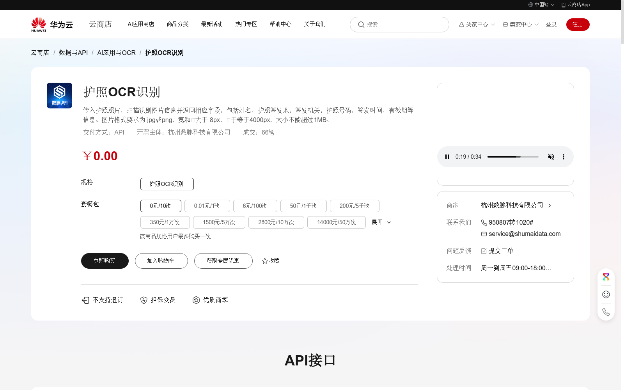Image resolution: width=624 pixels, height=390 pixels.
Task: Expand more packages with 展开
Action: [x=381, y=222]
